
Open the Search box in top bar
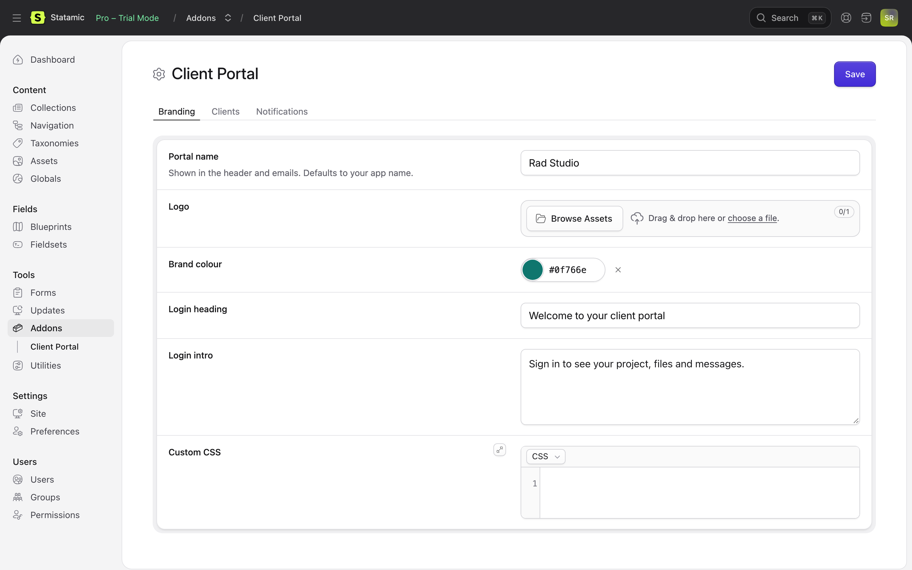(790, 18)
